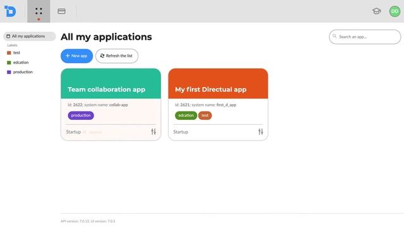Click Startup plan text on My first Directual app

(181, 132)
